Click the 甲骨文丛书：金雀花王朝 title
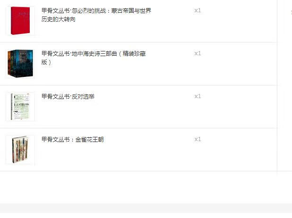 pos(72,140)
